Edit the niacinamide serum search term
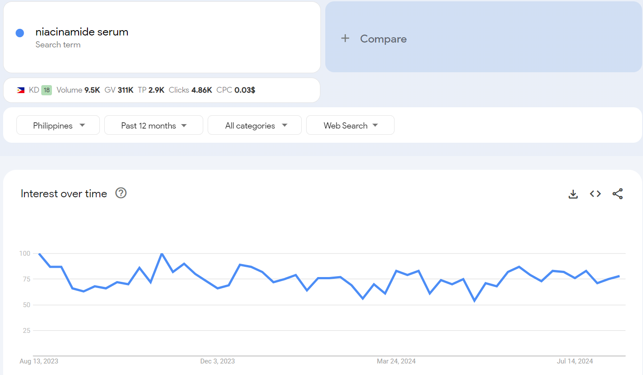Image resolution: width=643 pixels, height=375 pixels. click(x=82, y=32)
